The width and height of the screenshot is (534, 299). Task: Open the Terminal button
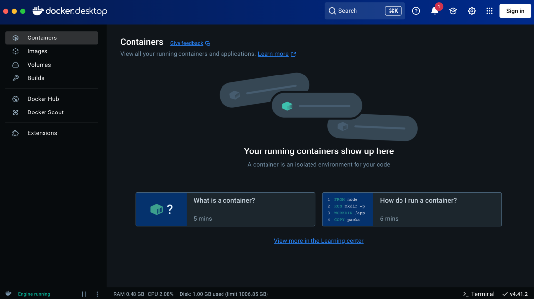[x=479, y=294]
